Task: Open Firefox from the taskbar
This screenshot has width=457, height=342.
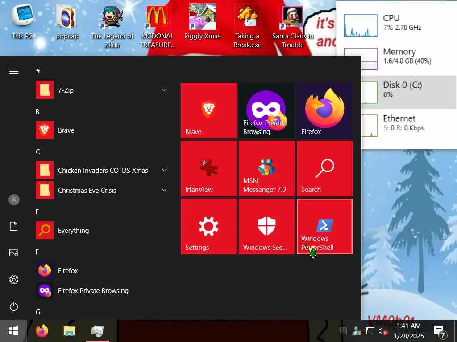Action: coord(42,331)
